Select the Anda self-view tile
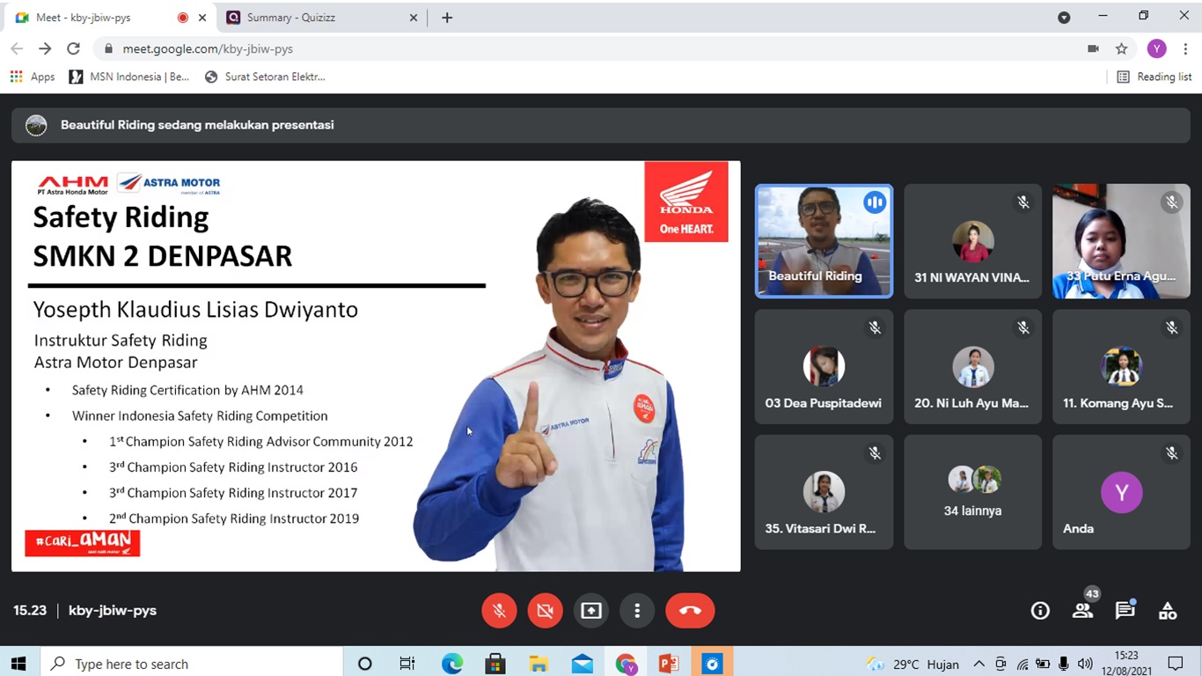Screen dimensions: 1202x676 (1121, 492)
